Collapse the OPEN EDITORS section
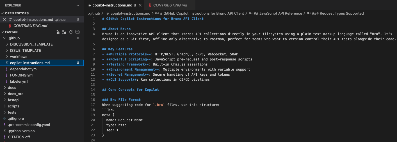The width and height of the screenshot is (397, 142). (x=3, y=13)
